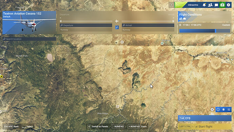This screenshot has width=234, height=132.
Task: Open the Flight Conditions panel
Action: point(205,16)
